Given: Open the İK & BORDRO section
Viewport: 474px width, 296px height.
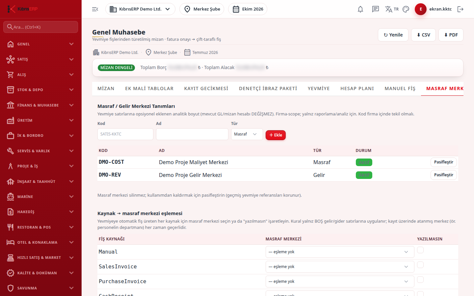Looking at the screenshot, I should pos(41,136).
